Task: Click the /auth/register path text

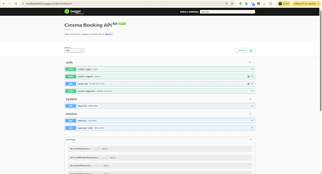Action: tap(86, 91)
